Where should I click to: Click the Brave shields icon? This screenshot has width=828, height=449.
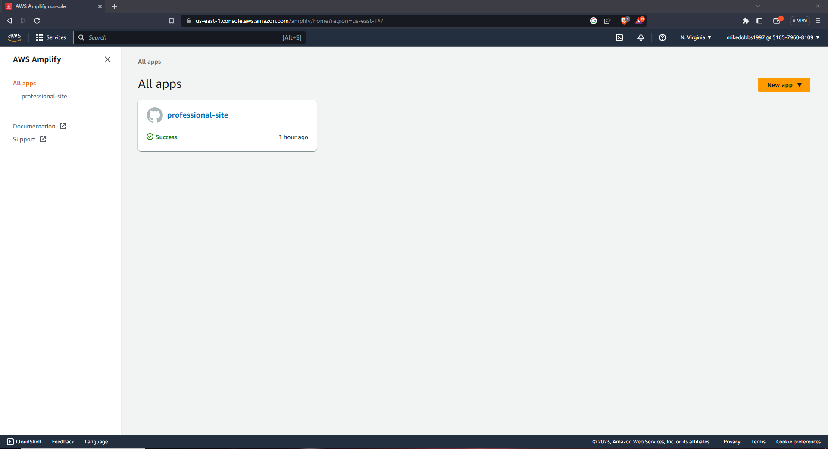coord(624,21)
